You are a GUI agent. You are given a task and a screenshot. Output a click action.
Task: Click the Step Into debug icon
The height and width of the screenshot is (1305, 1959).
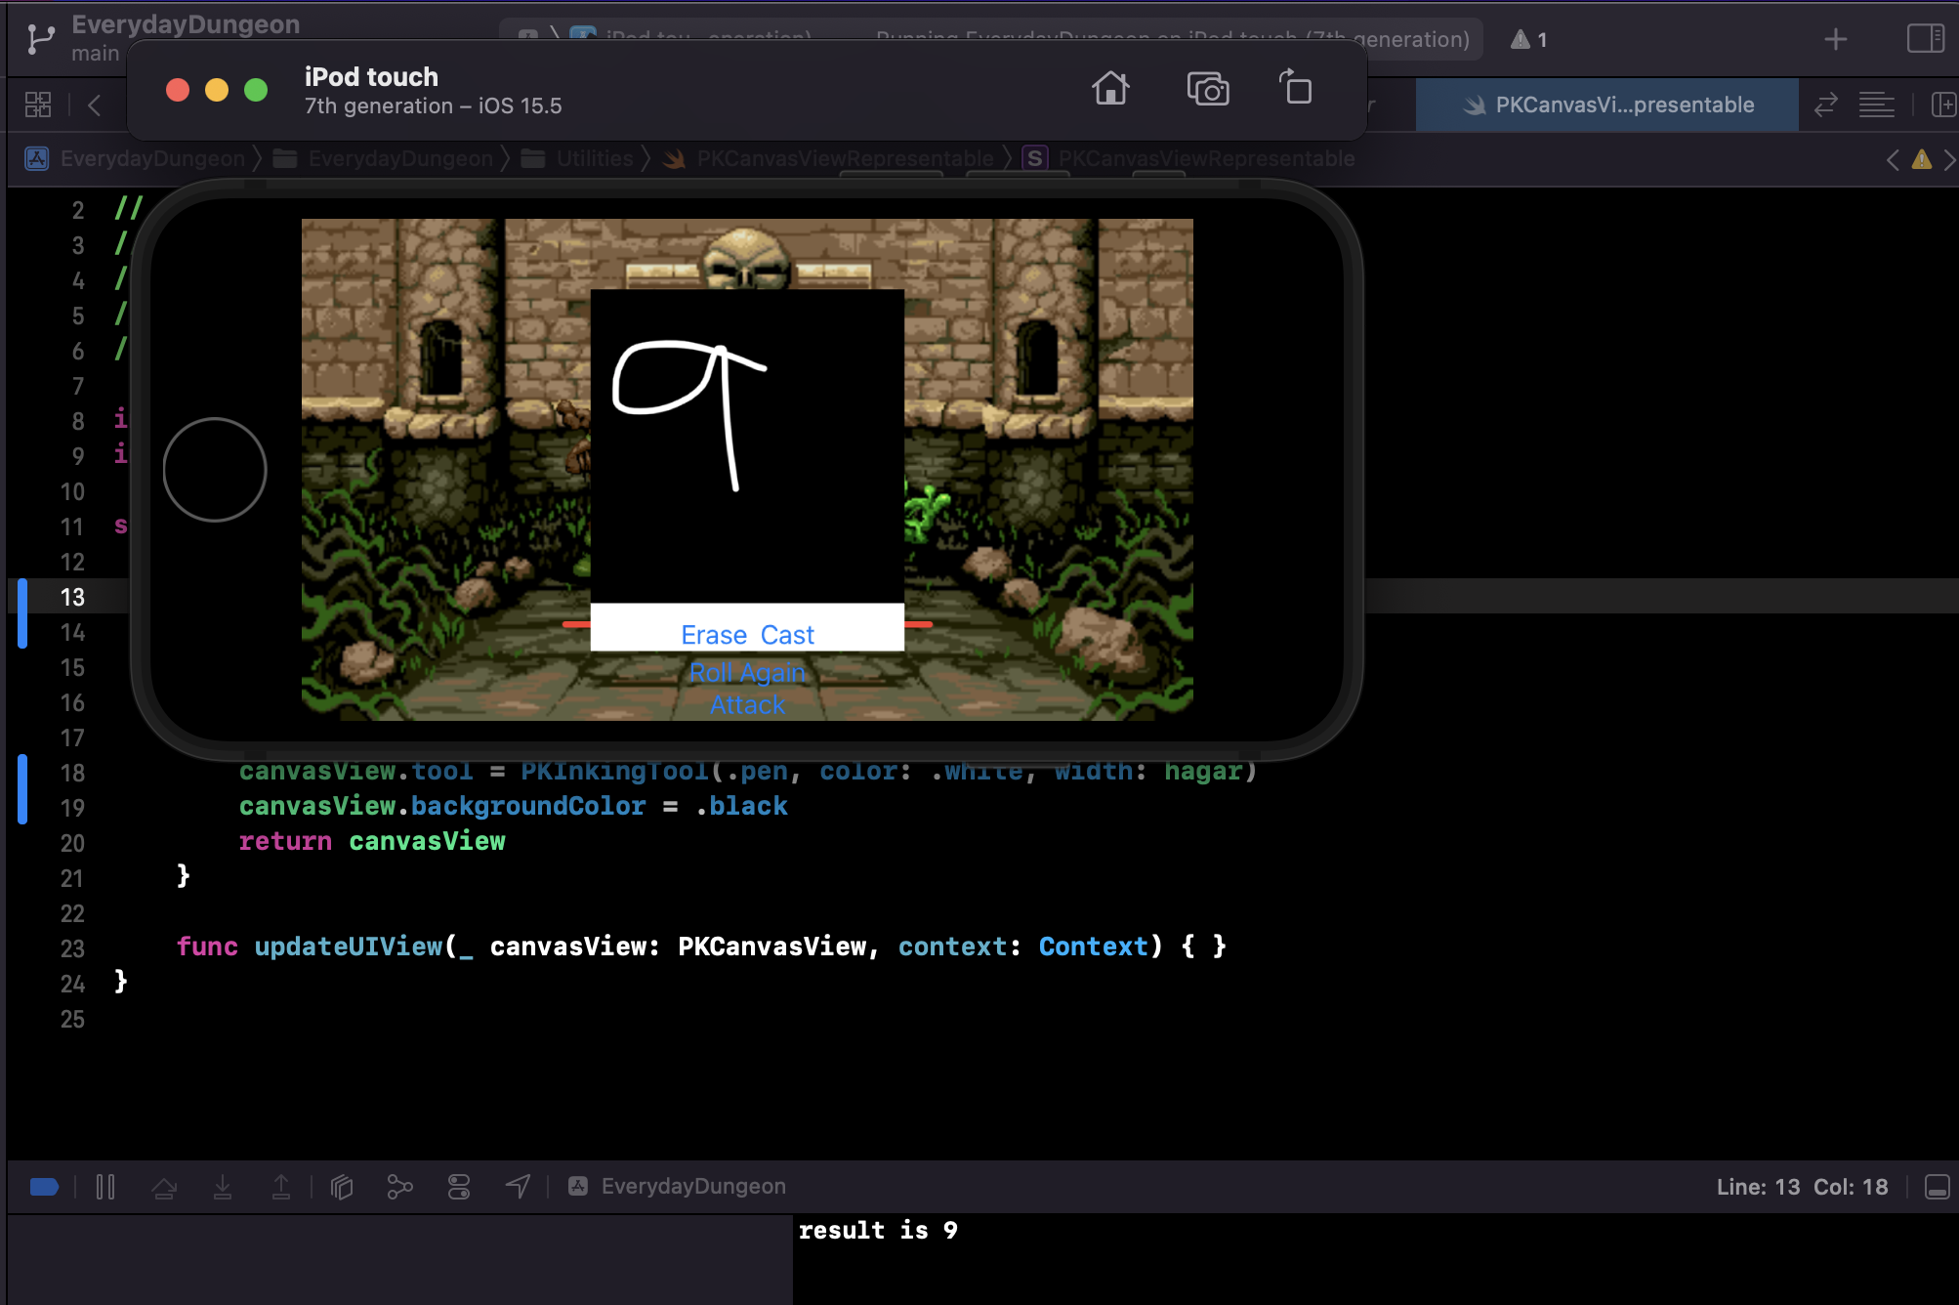pos(223,1187)
